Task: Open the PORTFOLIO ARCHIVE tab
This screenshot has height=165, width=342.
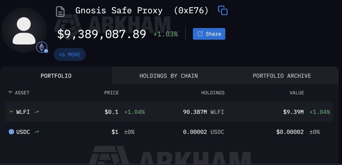Action: click(x=282, y=76)
